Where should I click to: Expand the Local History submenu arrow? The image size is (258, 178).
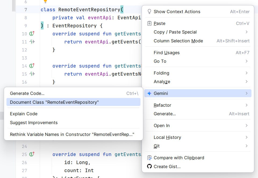[x=246, y=137]
